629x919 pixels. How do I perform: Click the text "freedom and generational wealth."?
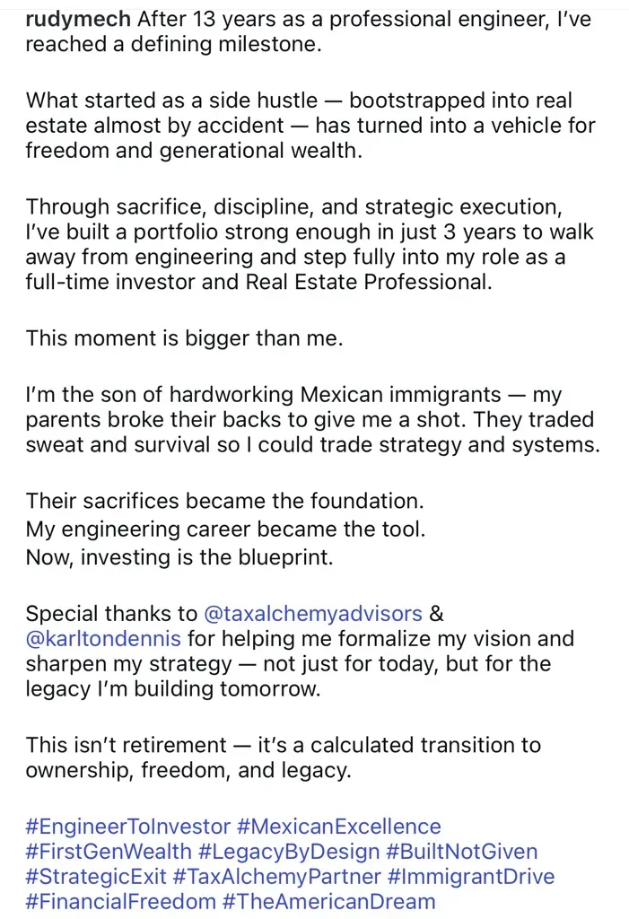point(194,151)
